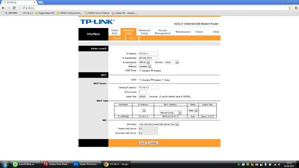
Task: Click the 172.16.1.2 cell in DHCP table
Action: [x=143, y=116]
